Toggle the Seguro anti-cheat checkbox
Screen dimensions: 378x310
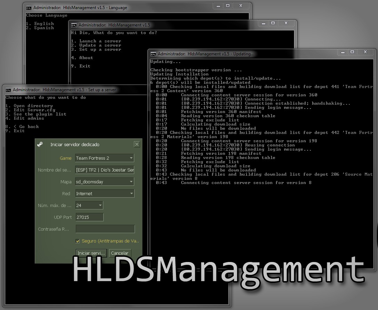pos(78,241)
